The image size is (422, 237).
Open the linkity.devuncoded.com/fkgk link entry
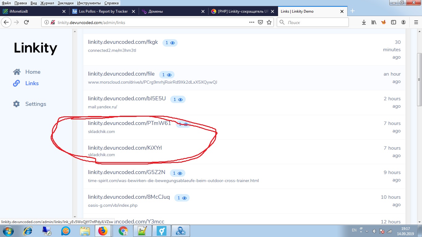coord(123,42)
